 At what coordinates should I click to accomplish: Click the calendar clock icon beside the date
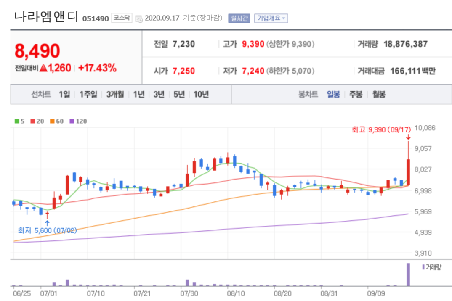tap(139, 19)
